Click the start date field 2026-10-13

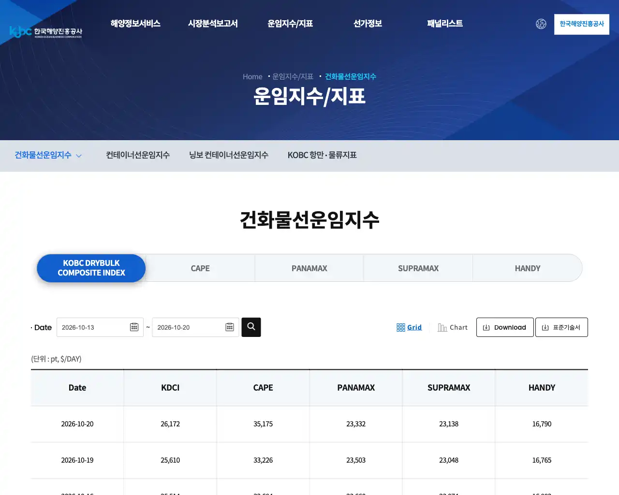(x=100, y=327)
